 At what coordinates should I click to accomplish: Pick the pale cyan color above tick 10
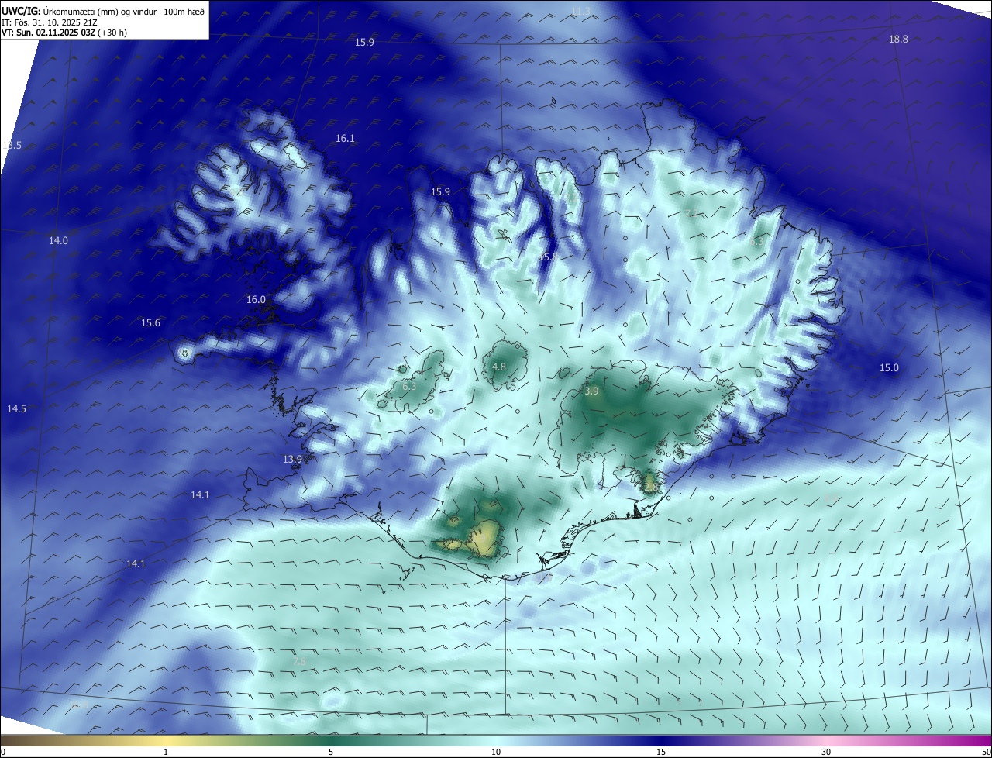(x=496, y=740)
